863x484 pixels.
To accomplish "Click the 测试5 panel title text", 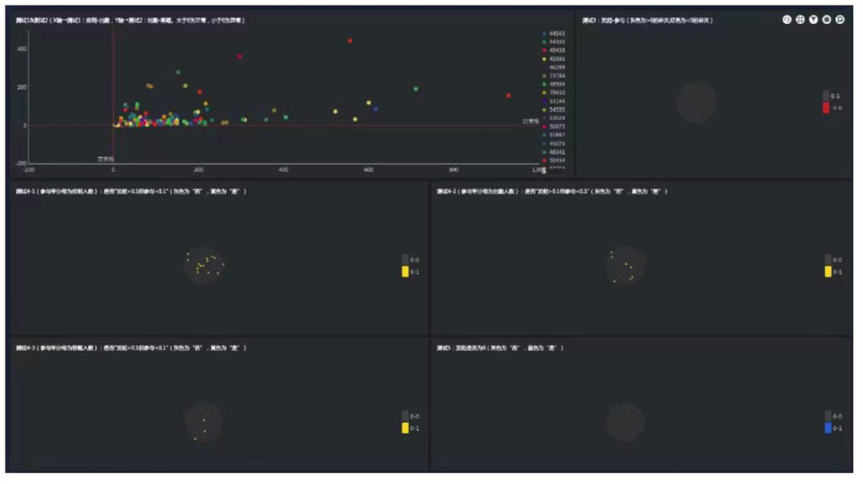I will click(x=499, y=348).
